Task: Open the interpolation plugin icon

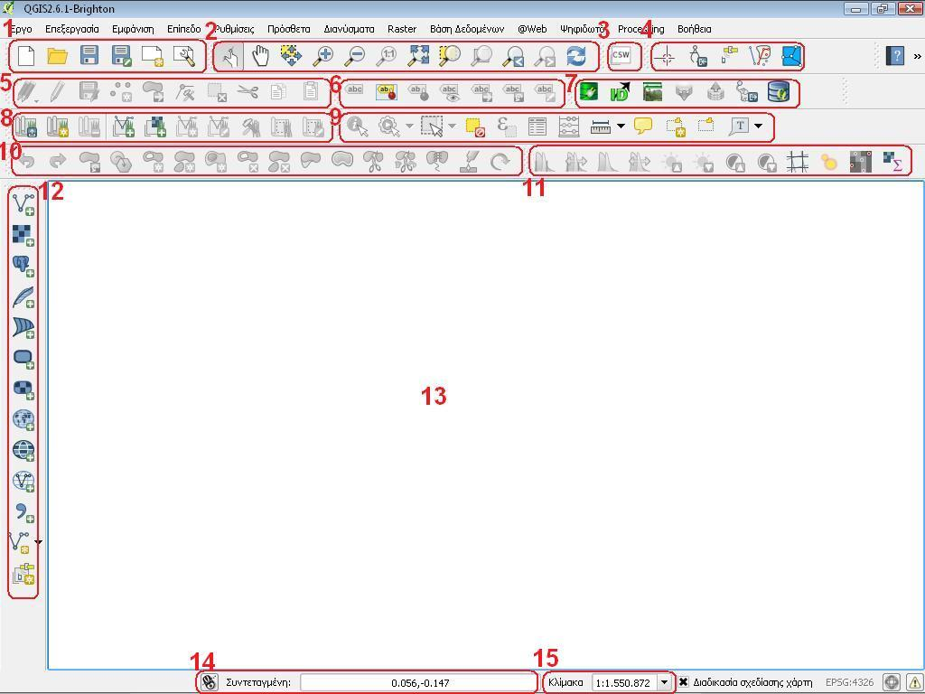Action: pyautogui.click(x=861, y=161)
